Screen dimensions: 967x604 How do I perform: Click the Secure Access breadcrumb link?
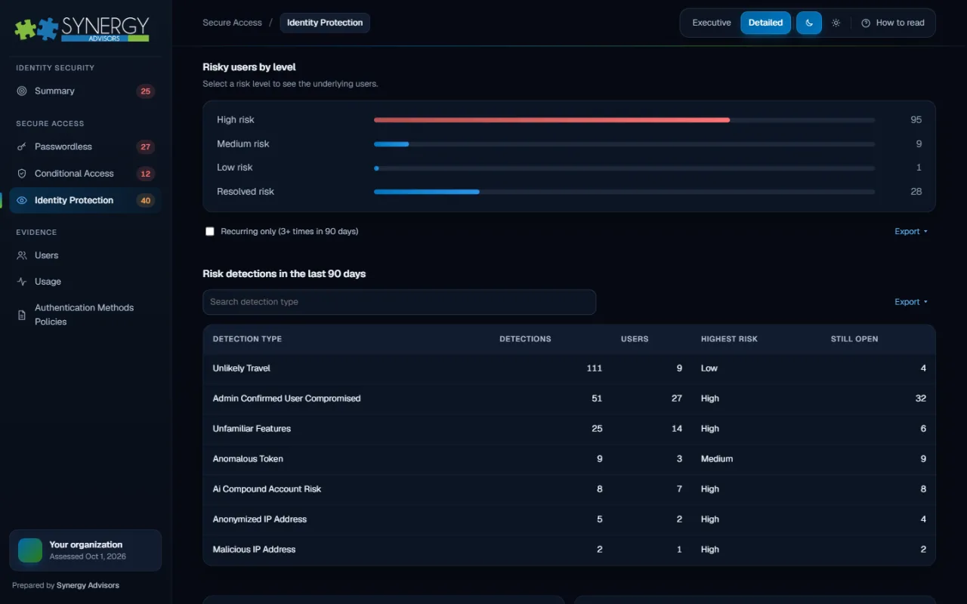click(232, 23)
